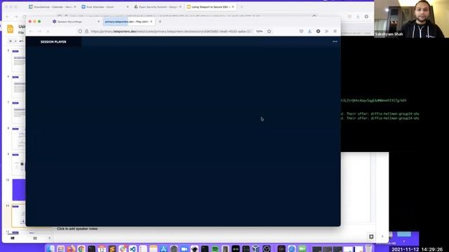This screenshot has width=449, height=252.
Task: Open the Session Player three-dots menu
Action: [x=335, y=42]
